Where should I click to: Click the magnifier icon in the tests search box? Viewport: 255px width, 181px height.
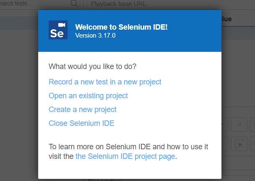[x=75, y=4]
